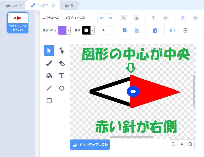The height and width of the screenshot is (157, 204).
Task: Open the black outline color swatch
Action: pyautogui.click(x=86, y=30)
